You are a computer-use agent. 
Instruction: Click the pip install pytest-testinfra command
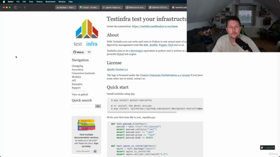[131, 100]
